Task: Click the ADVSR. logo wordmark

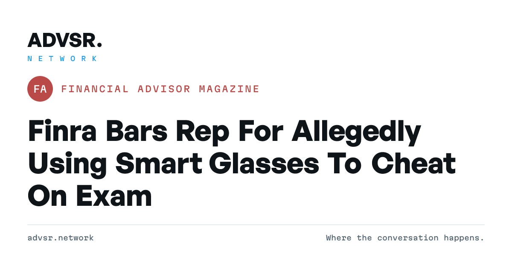Action: 65,40
